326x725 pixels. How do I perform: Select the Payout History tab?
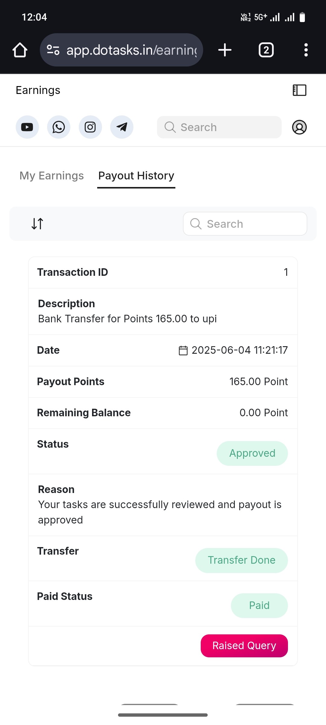(x=136, y=176)
